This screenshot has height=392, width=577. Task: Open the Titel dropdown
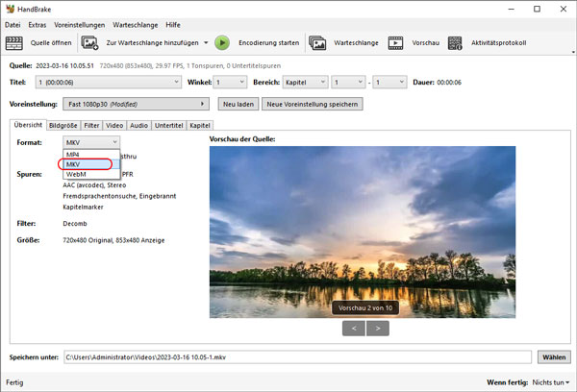coord(109,82)
